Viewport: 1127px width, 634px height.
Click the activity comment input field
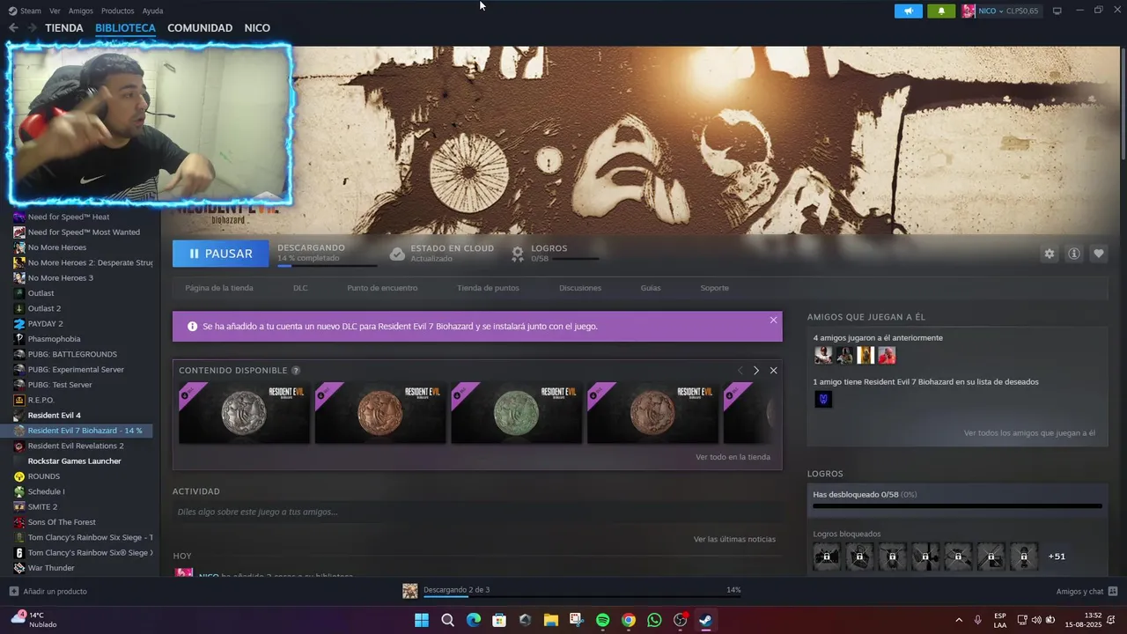477,512
